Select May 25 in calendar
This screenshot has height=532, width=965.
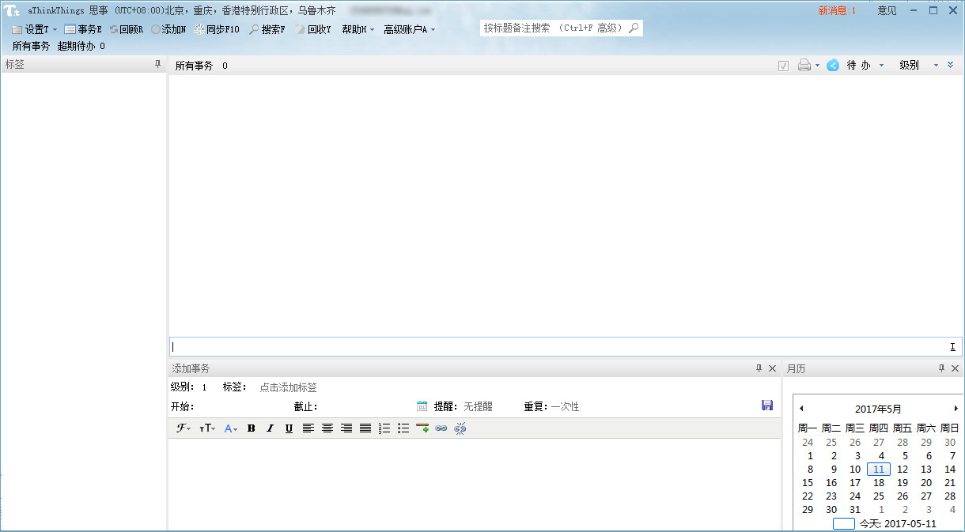pos(879,496)
